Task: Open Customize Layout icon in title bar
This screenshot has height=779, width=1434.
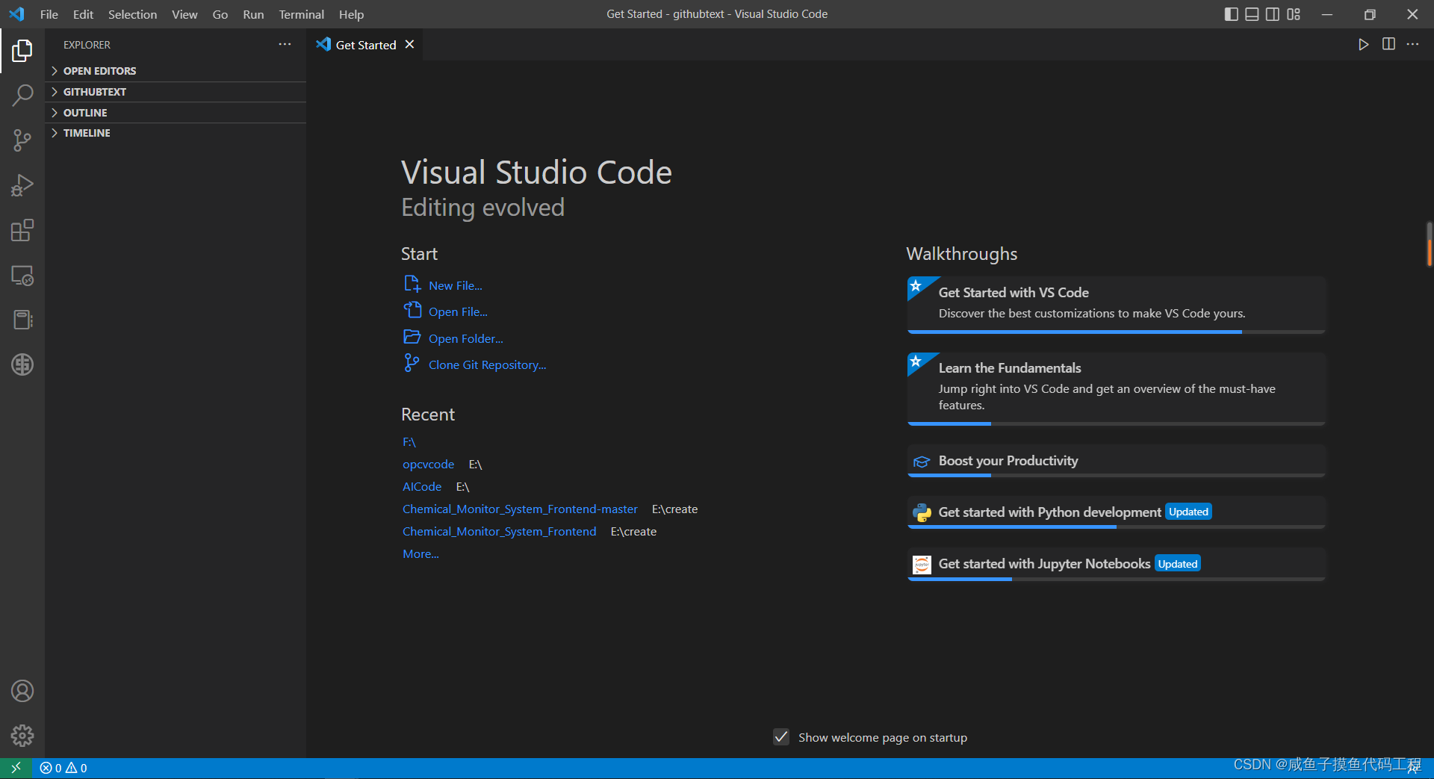Action: 1294,14
